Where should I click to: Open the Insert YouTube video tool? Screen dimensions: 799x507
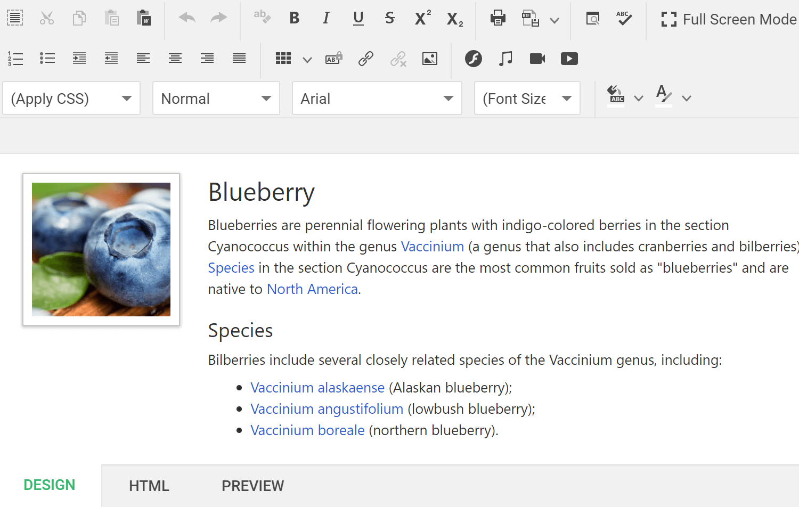point(569,59)
